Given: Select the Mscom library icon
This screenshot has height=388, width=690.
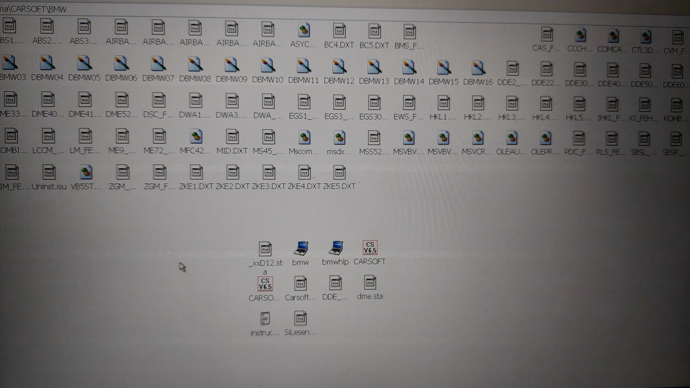Looking at the screenshot, I should click(x=304, y=137).
